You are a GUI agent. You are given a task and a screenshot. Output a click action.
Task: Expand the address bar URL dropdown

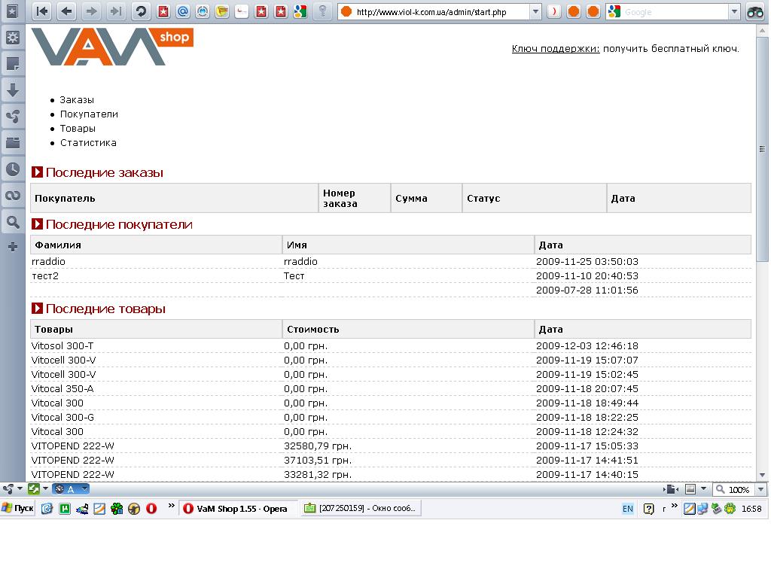pyautogui.click(x=535, y=12)
